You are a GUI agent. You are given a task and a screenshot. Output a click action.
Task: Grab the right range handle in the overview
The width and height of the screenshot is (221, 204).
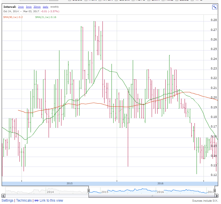[x=215, y=191]
